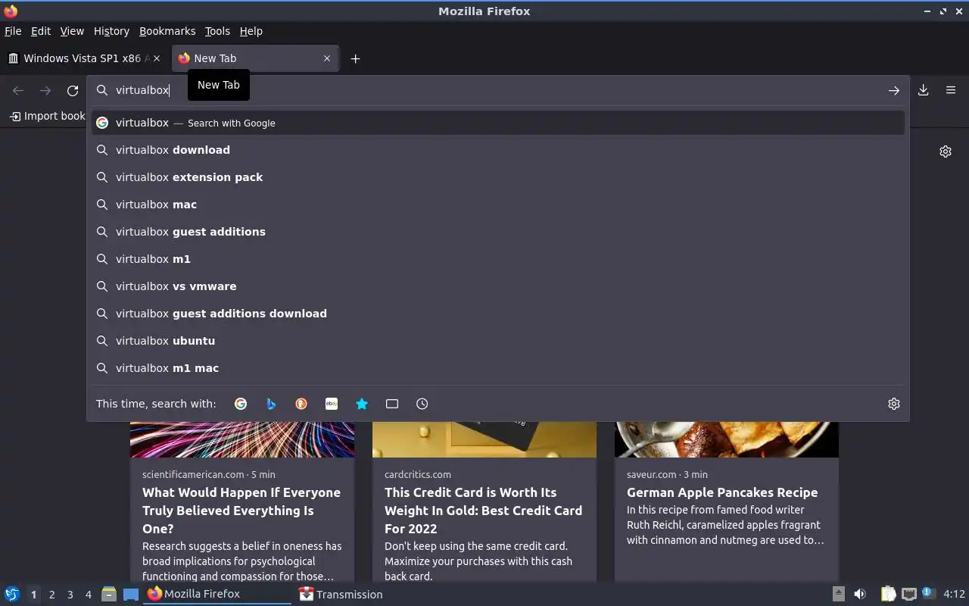The width and height of the screenshot is (969, 606).
Task: Select the New Tab tab
Action: (255, 58)
